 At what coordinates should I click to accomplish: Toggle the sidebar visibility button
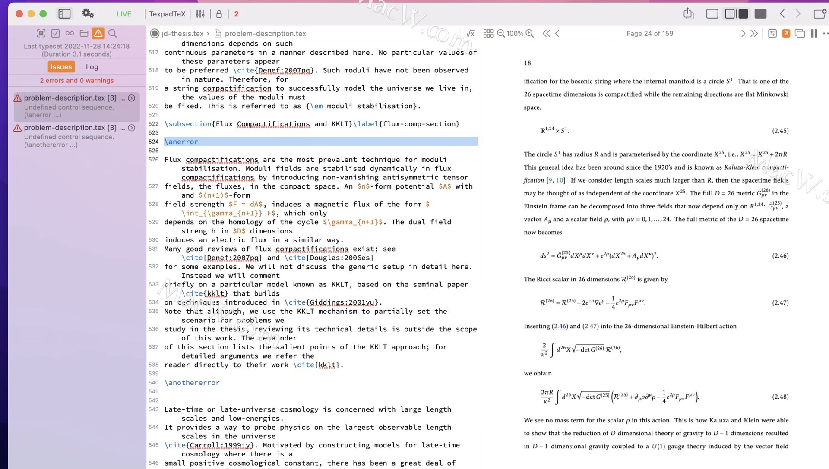(64, 14)
